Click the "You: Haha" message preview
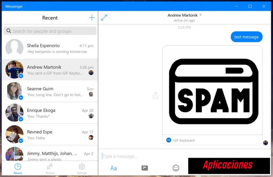 click(x=36, y=138)
